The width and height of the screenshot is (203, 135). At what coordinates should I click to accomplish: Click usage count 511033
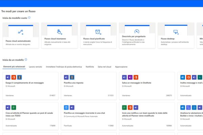tap(111, 96)
